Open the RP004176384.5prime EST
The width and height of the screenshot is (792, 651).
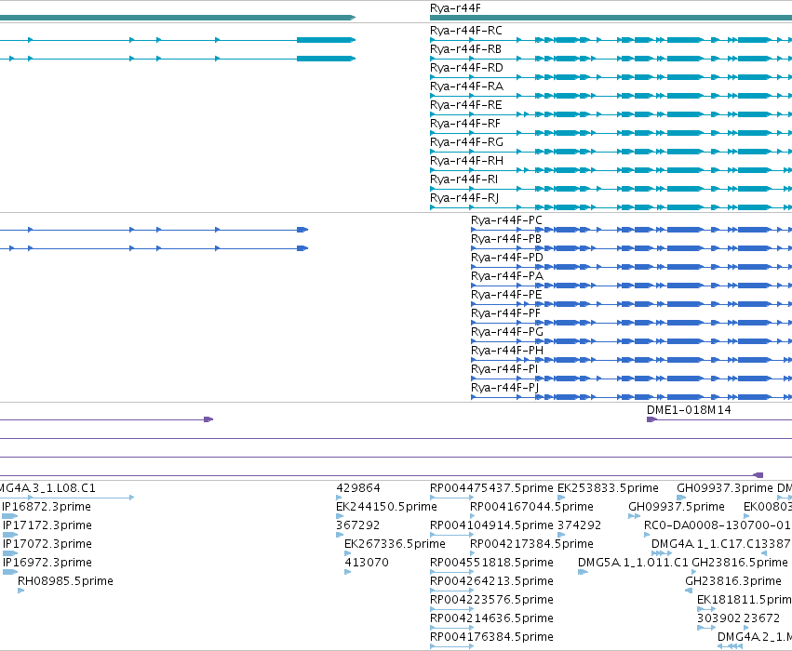[491, 637]
